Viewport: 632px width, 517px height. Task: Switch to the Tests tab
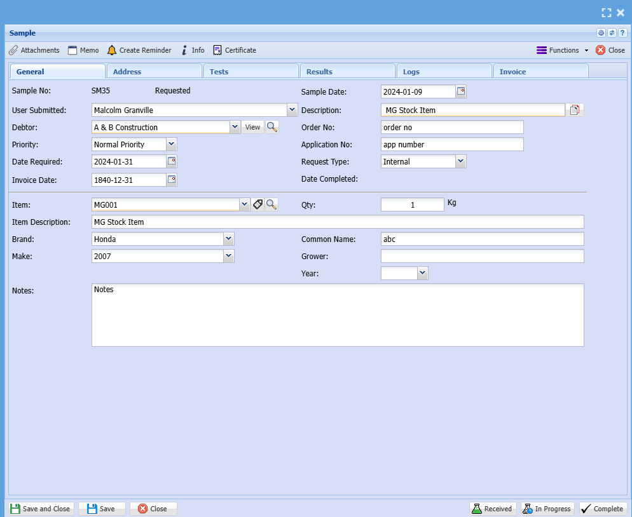click(219, 72)
